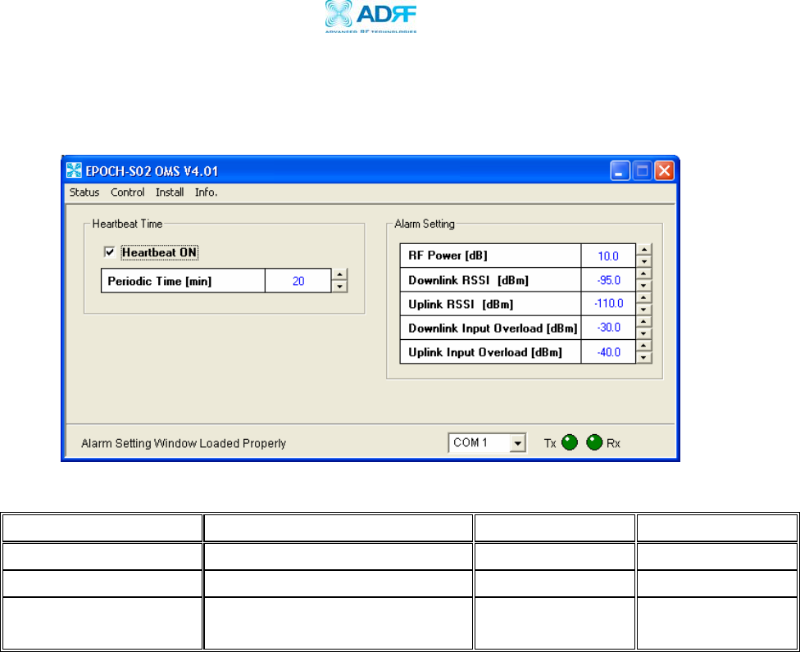The height and width of the screenshot is (652, 800).
Task: Decrease Periodic Time with down arrow
Action: (x=339, y=287)
